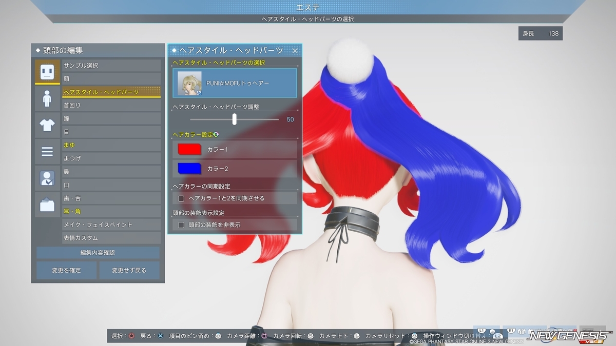Click the L-stick icon next to カメラ上下
Screen dimensions: 616x346
357,336
